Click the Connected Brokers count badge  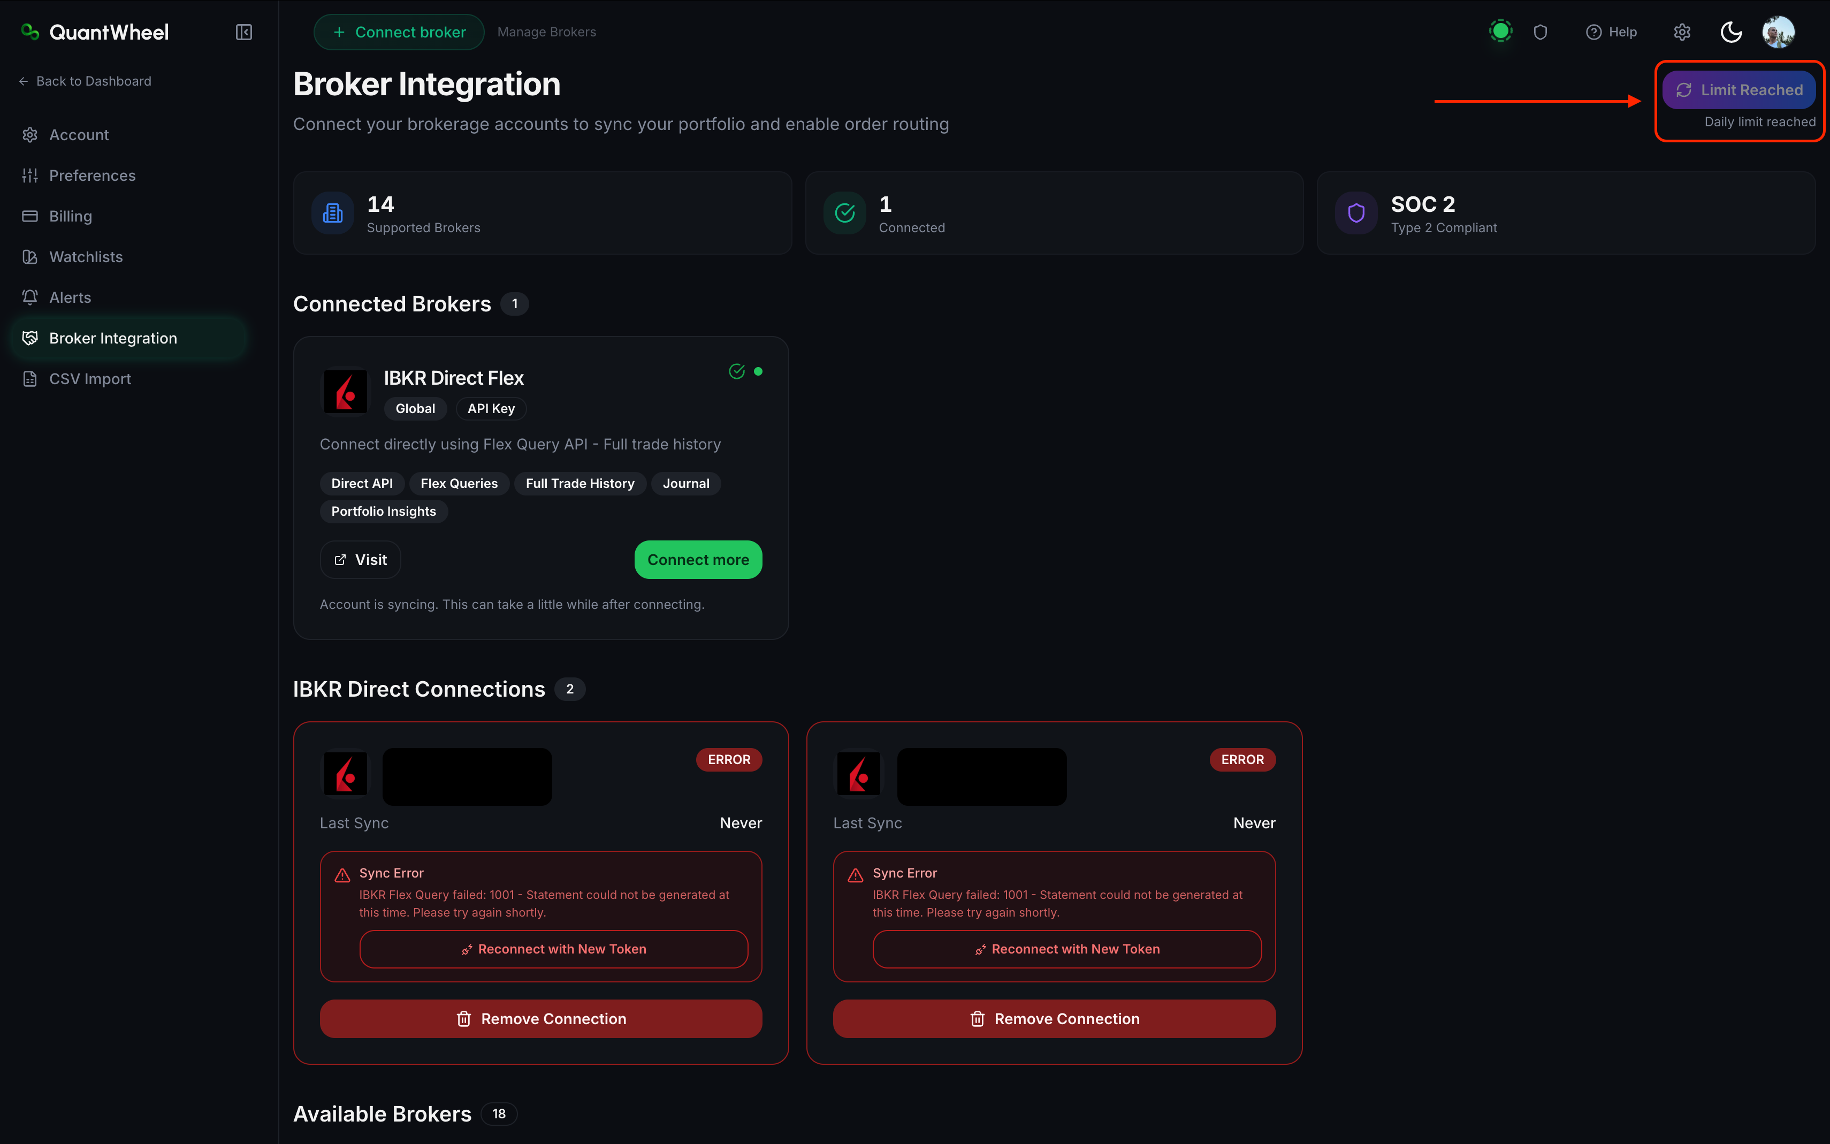(x=514, y=304)
